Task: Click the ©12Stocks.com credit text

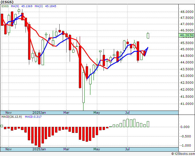Action: point(183,154)
